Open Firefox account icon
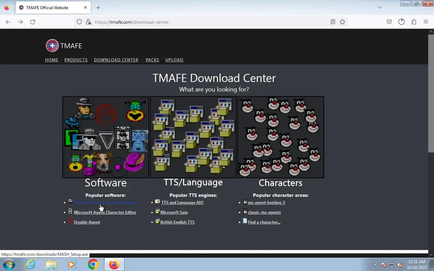The image size is (434, 271). pos(401,22)
